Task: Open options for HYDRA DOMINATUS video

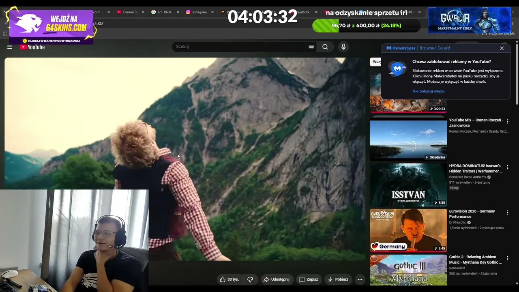Action: [x=507, y=167]
